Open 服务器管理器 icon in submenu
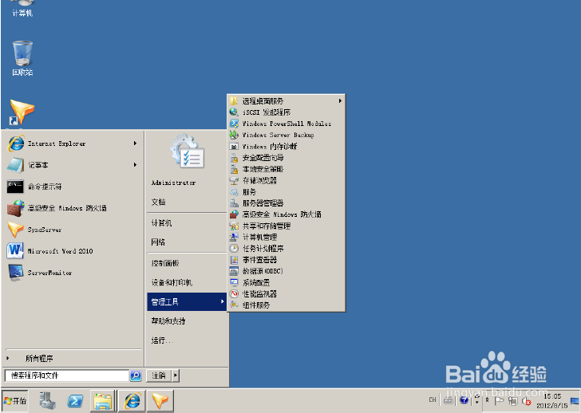The width and height of the screenshot is (581, 413). pos(234,203)
